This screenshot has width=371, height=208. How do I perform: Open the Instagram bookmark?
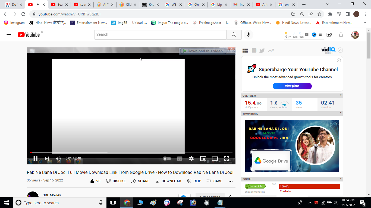click(x=14, y=23)
